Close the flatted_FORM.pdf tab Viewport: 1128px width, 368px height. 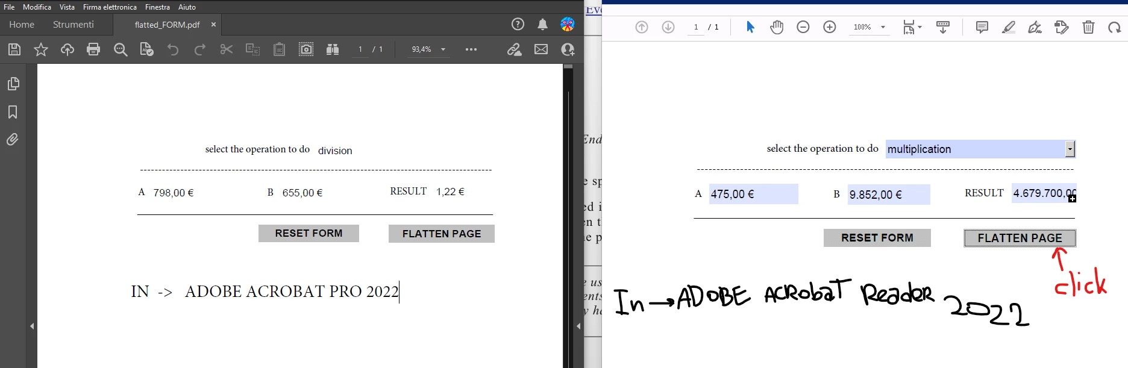(x=213, y=25)
